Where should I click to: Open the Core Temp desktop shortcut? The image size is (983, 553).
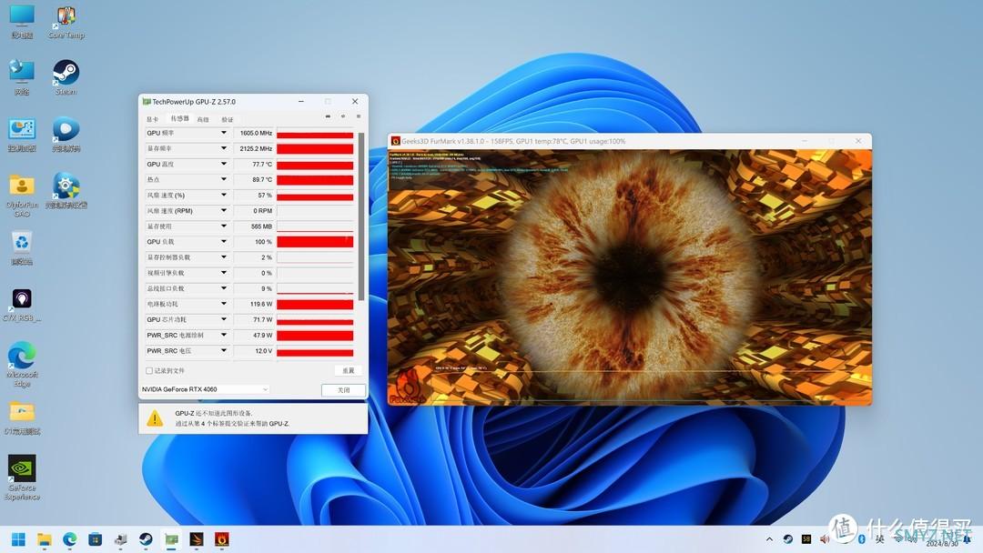tap(66, 23)
